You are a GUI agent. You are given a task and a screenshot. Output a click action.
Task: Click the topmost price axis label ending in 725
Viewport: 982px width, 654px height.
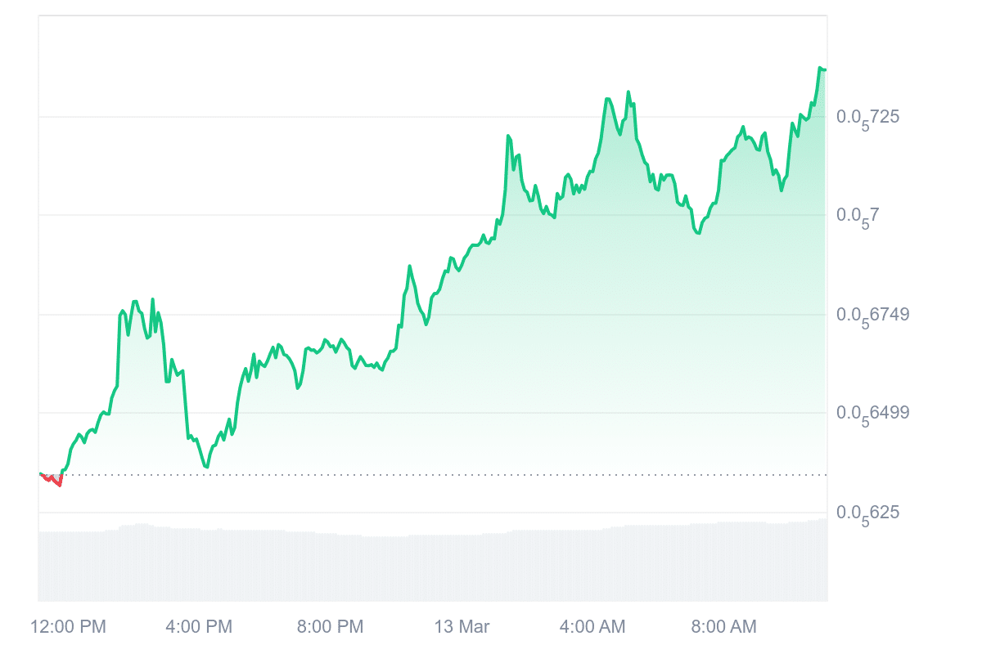coord(867,118)
